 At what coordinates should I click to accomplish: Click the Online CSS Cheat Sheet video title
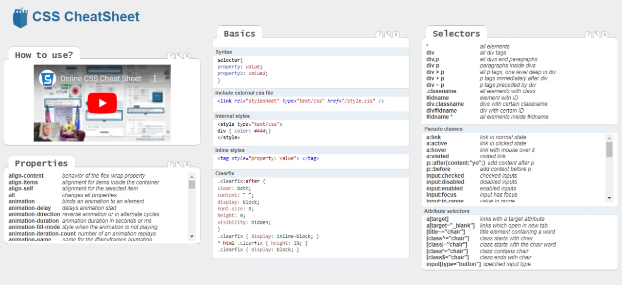101,78
